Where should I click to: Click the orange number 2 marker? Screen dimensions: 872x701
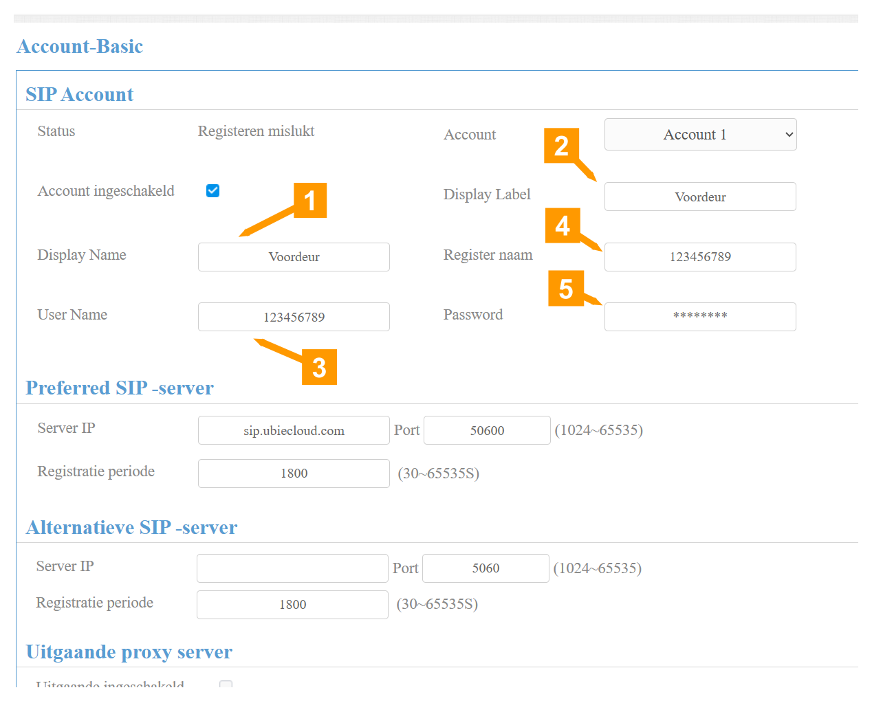(x=561, y=146)
